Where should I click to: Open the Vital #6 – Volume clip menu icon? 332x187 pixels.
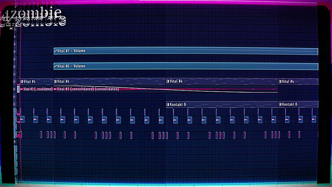click(x=55, y=66)
